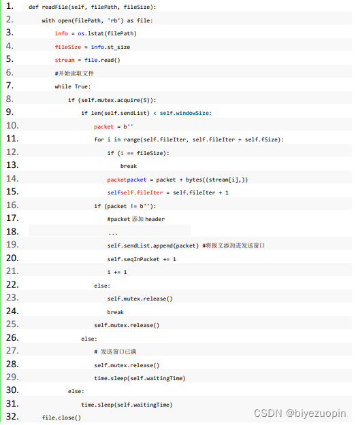356x425 pixels.
Task: Click the red 'packet' assignment on line 10
Action: pyautogui.click(x=103, y=126)
